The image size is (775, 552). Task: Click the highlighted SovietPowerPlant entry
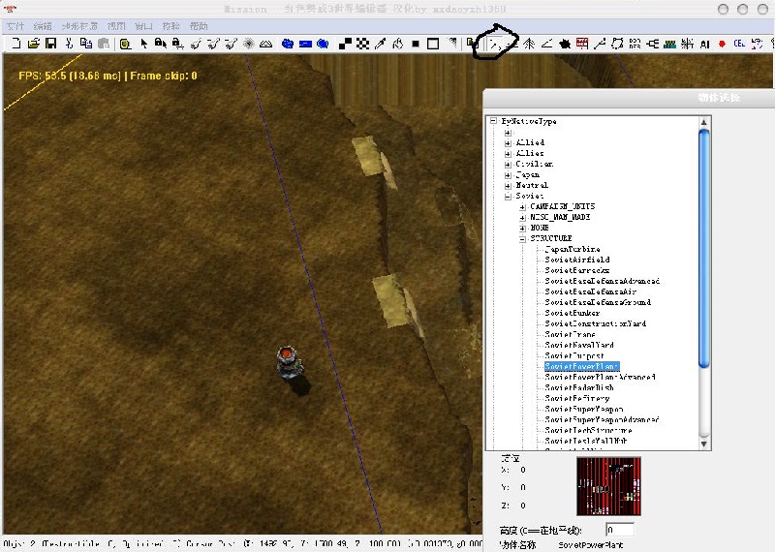pos(582,366)
